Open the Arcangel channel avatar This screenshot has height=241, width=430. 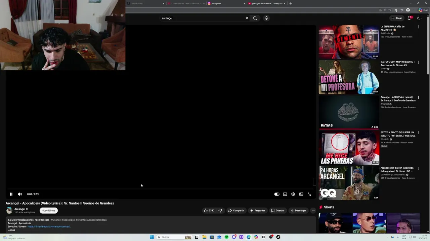coord(9,211)
